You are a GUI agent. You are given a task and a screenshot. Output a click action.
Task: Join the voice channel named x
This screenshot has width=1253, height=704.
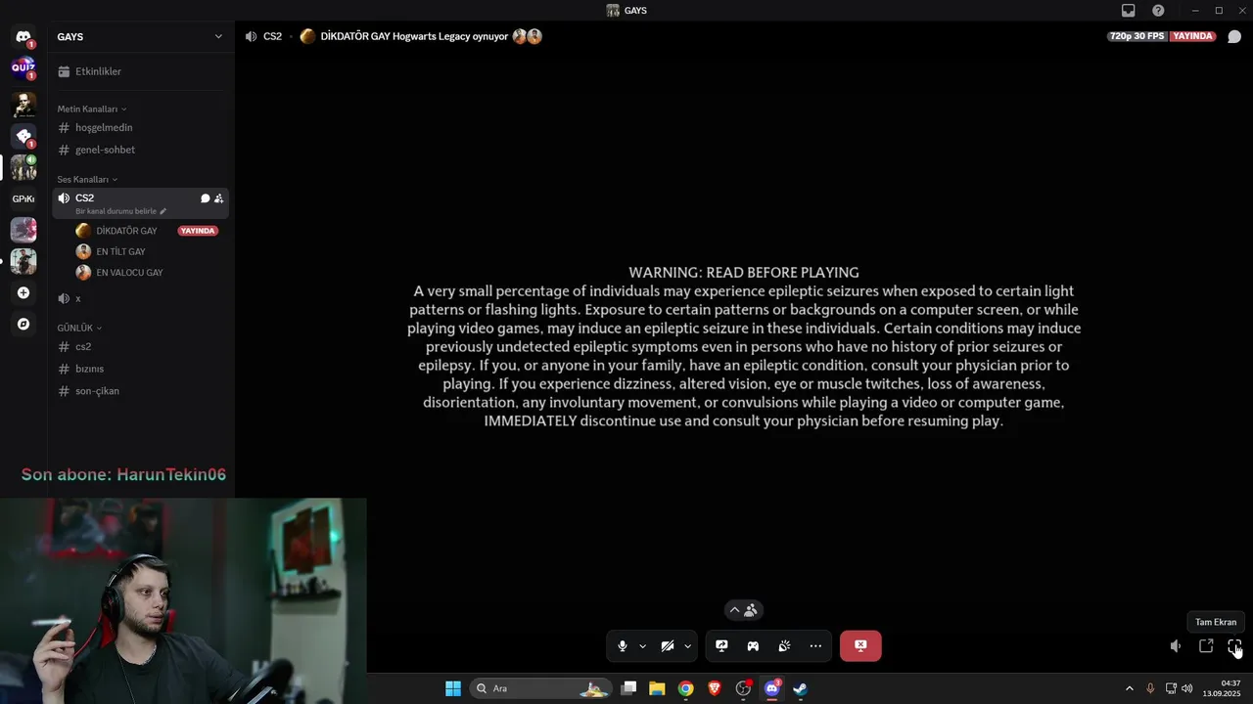pyautogui.click(x=140, y=298)
